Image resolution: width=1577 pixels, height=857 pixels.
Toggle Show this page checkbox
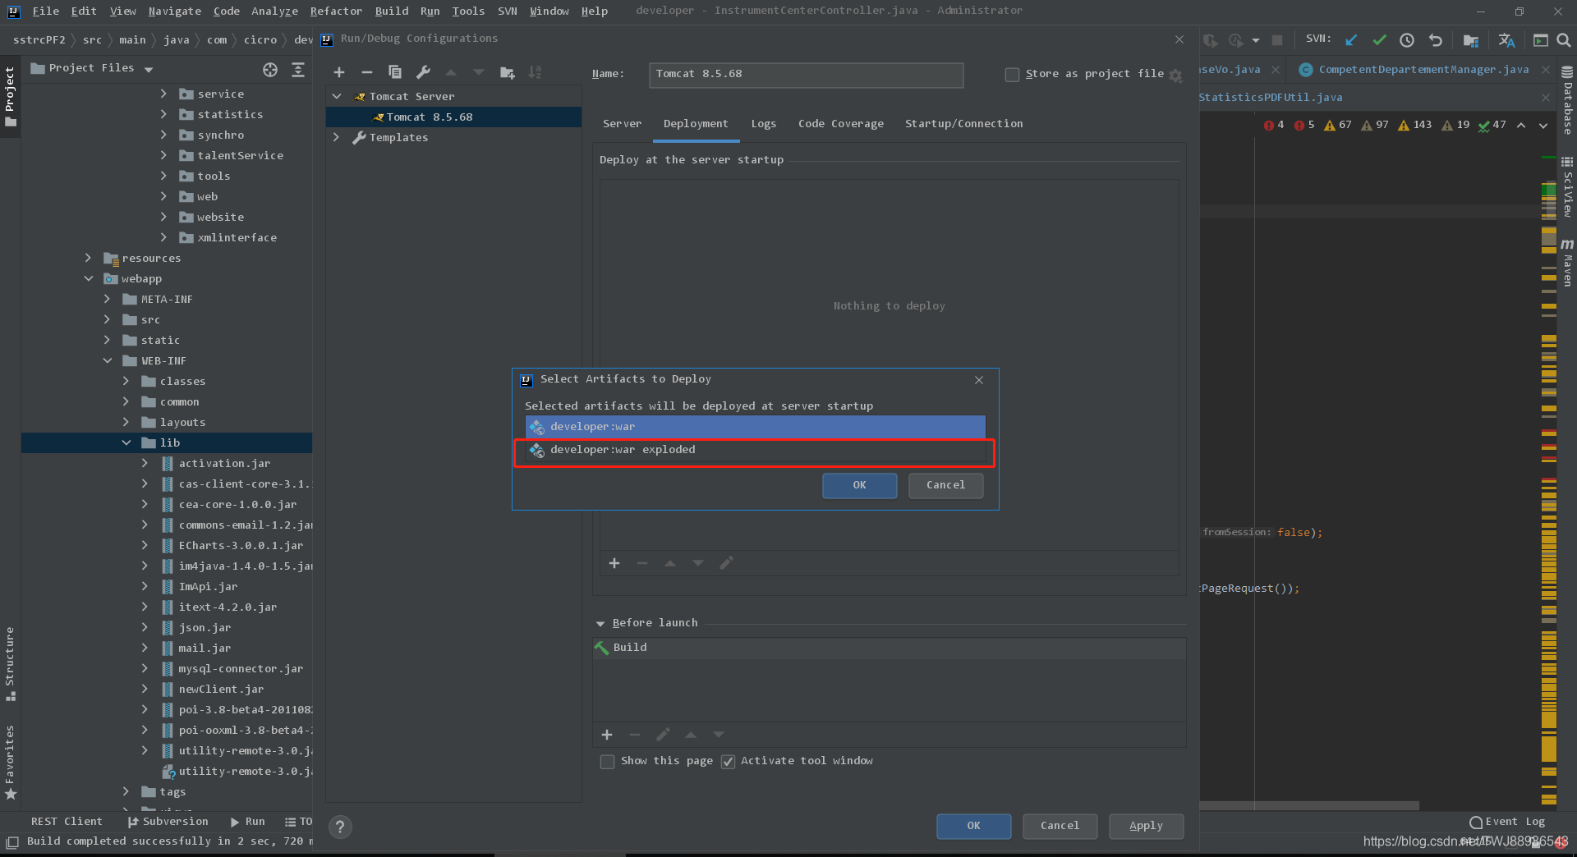pyautogui.click(x=607, y=762)
